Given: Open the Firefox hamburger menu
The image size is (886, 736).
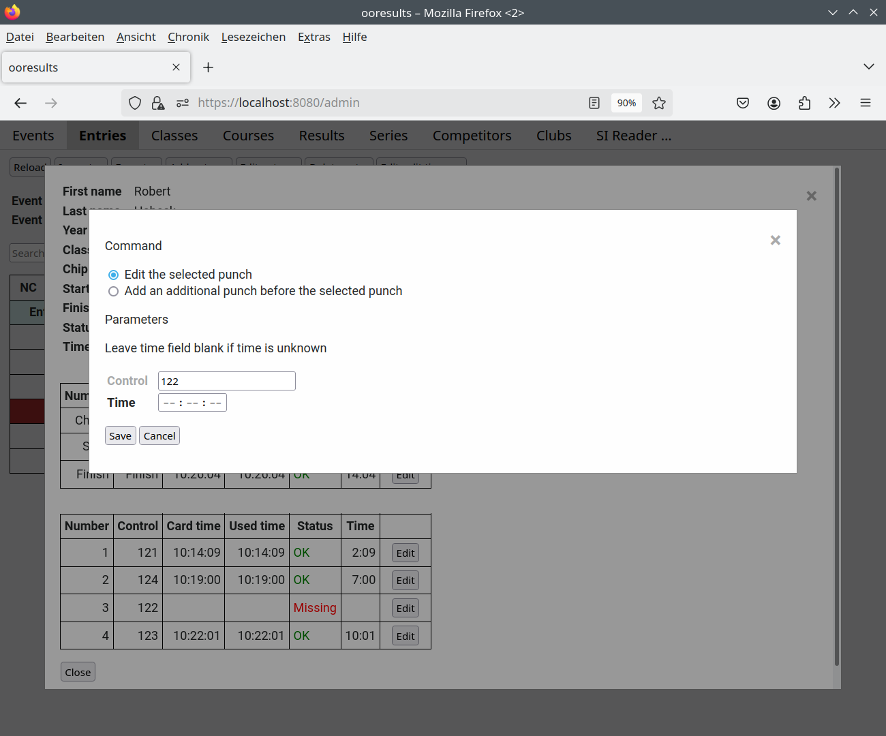Looking at the screenshot, I should coord(866,103).
